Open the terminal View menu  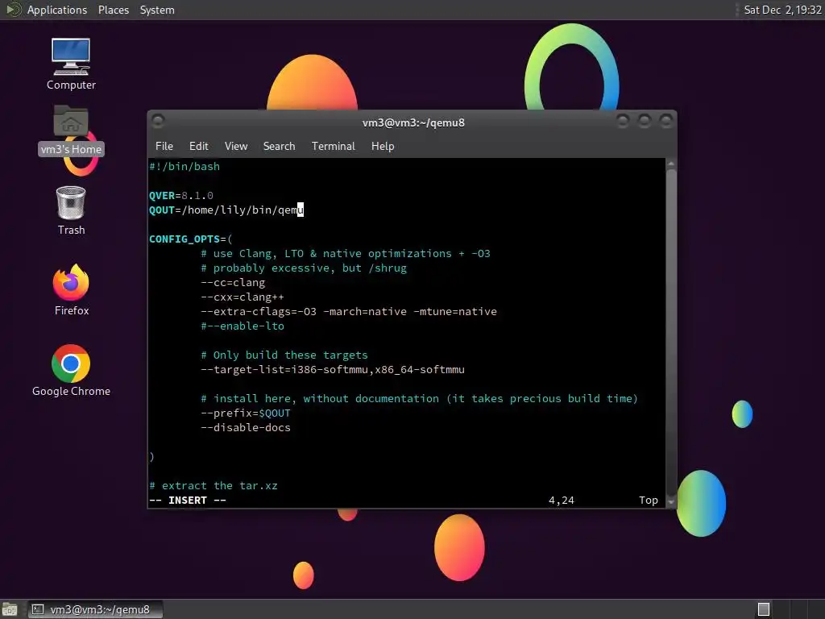pyautogui.click(x=236, y=147)
